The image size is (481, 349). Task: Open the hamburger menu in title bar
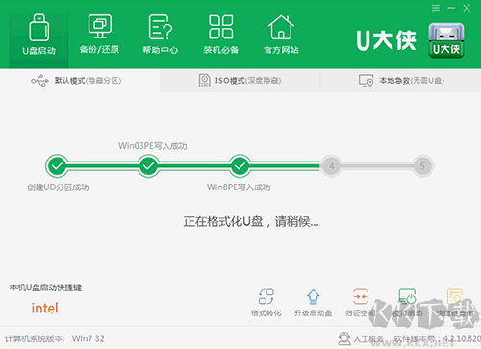(436, 8)
